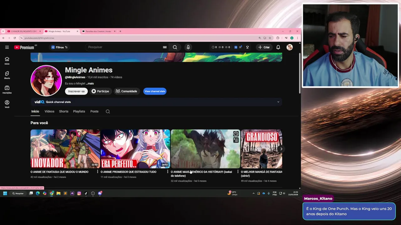Open the Chrome three-dot menu

(297, 38)
